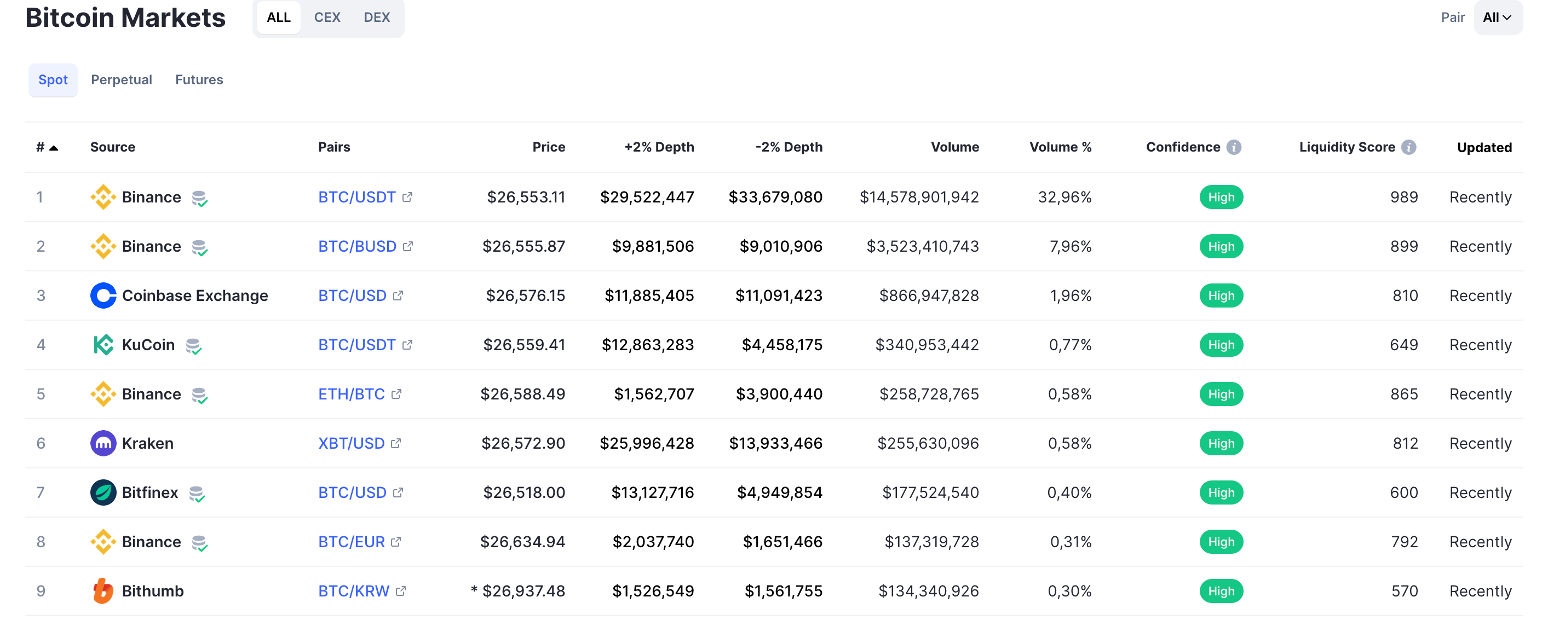Open the Futures tab
The height and width of the screenshot is (626, 1565).
[199, 79]
